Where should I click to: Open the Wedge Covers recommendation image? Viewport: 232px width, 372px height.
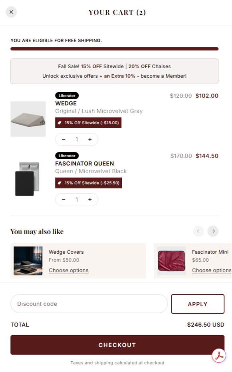[28, 261]
